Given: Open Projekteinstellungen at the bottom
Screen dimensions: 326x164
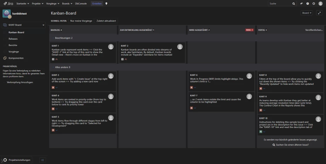Looking at the screenshot, I should pyautogui.click(x=17, y=160).
